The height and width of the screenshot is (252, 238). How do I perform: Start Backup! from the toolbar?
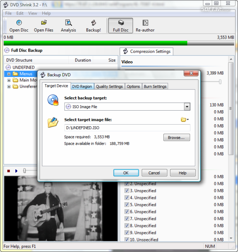[x=93, y=26]
